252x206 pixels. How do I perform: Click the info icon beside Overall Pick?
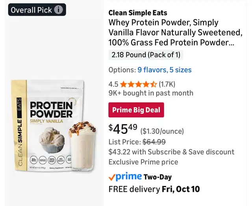tap(58, 10)
